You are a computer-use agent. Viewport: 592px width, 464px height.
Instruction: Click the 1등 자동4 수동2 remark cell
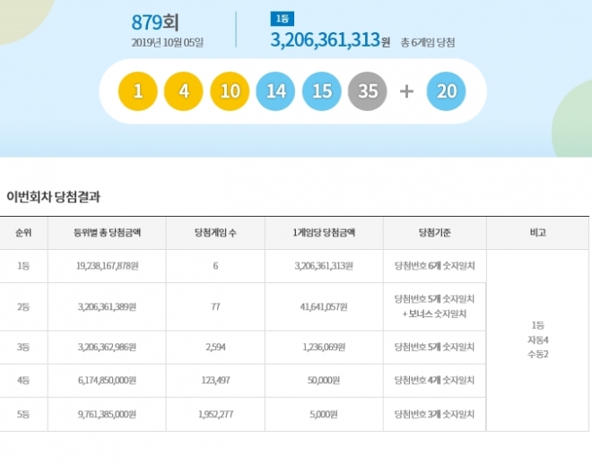[x=537, y=340]
